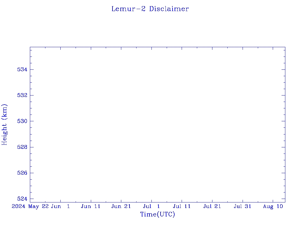This screenshot has height=225, width=300.
Task: Select the Jun 1 date label
Action: [x=60, y=206]
